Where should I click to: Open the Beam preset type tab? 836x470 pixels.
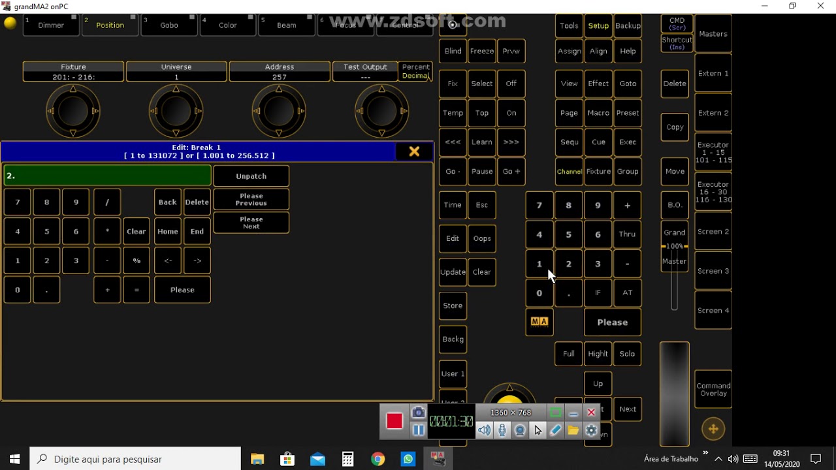(x=286, y=25)
